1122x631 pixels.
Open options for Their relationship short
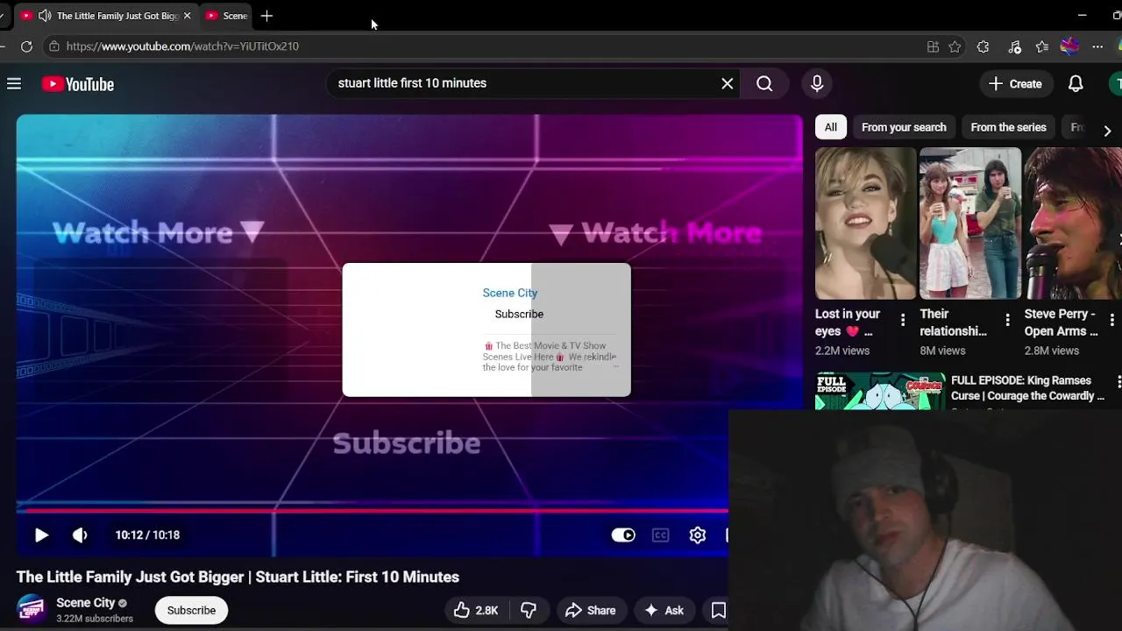[x=1007, y=320]
